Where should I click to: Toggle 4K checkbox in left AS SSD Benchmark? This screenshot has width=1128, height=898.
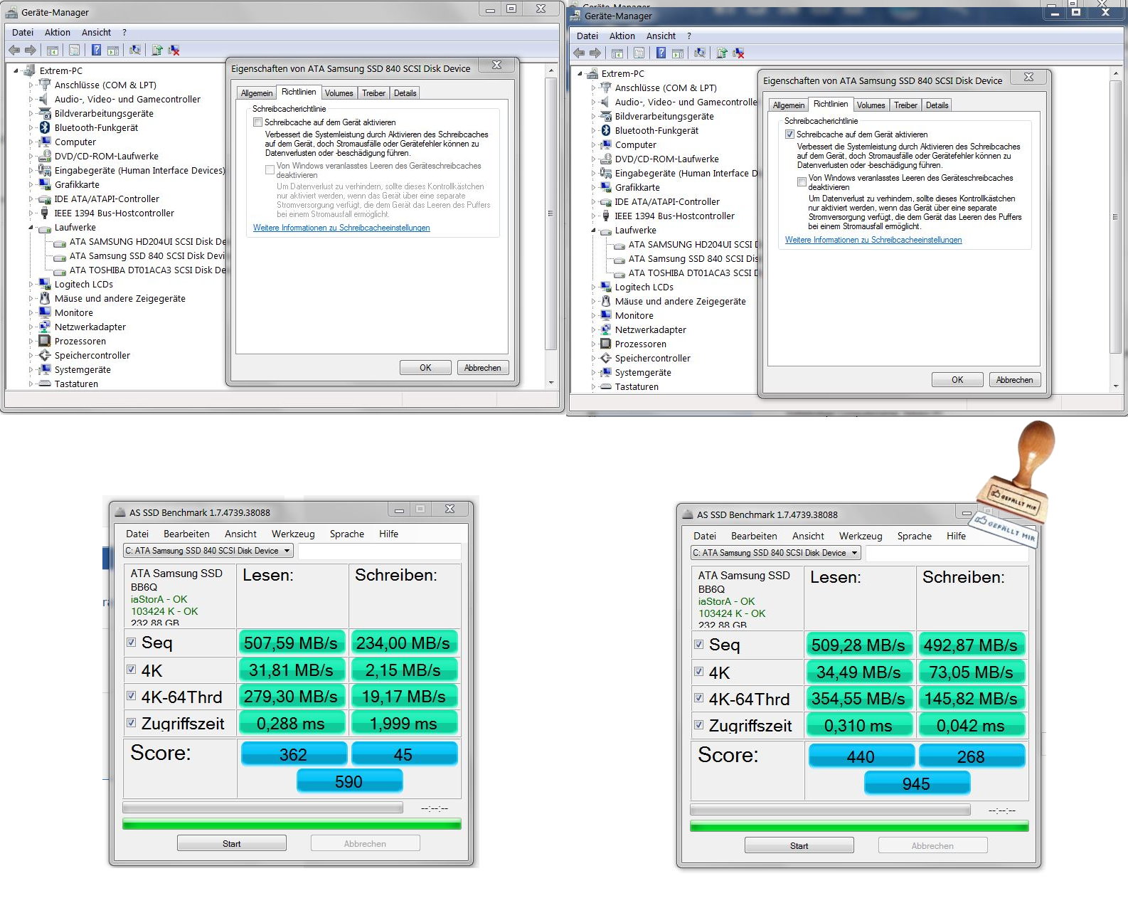point(131,669)
